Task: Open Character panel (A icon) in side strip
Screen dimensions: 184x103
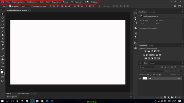Action: coord(135,33)
